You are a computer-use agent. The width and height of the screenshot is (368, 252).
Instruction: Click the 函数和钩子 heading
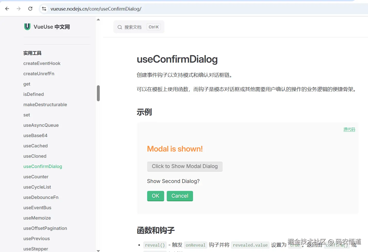tap(156, 230)
